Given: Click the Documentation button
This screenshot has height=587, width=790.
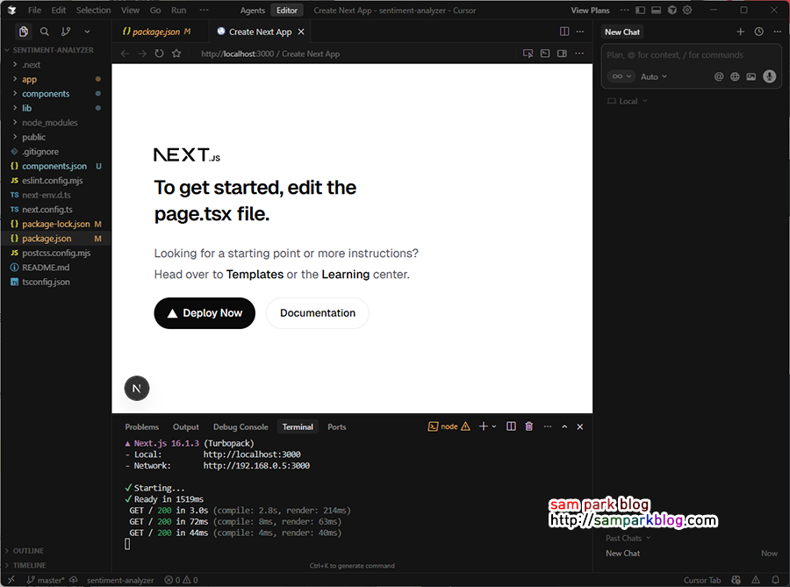Looking at the screenshot, I should (318, 313).
